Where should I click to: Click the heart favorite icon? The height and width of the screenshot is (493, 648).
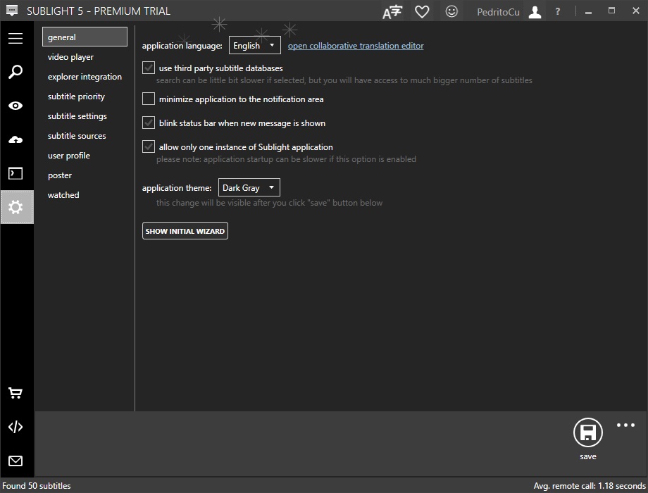[422, 11]
